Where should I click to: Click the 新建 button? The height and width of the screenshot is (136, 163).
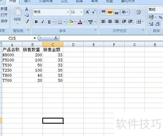click(4, 9)
